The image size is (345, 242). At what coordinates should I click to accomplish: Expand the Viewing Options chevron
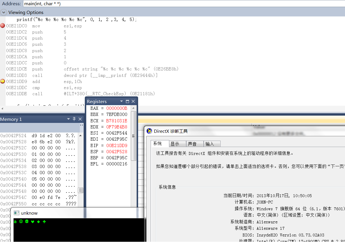point(3,12)
